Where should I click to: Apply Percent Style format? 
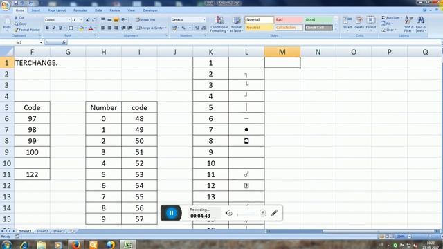tap(183, 28)
